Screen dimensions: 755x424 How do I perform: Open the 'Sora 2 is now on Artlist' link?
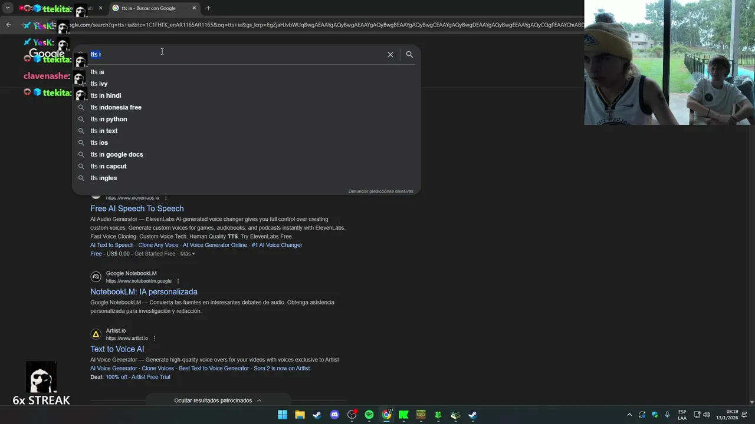pos(281,368)
